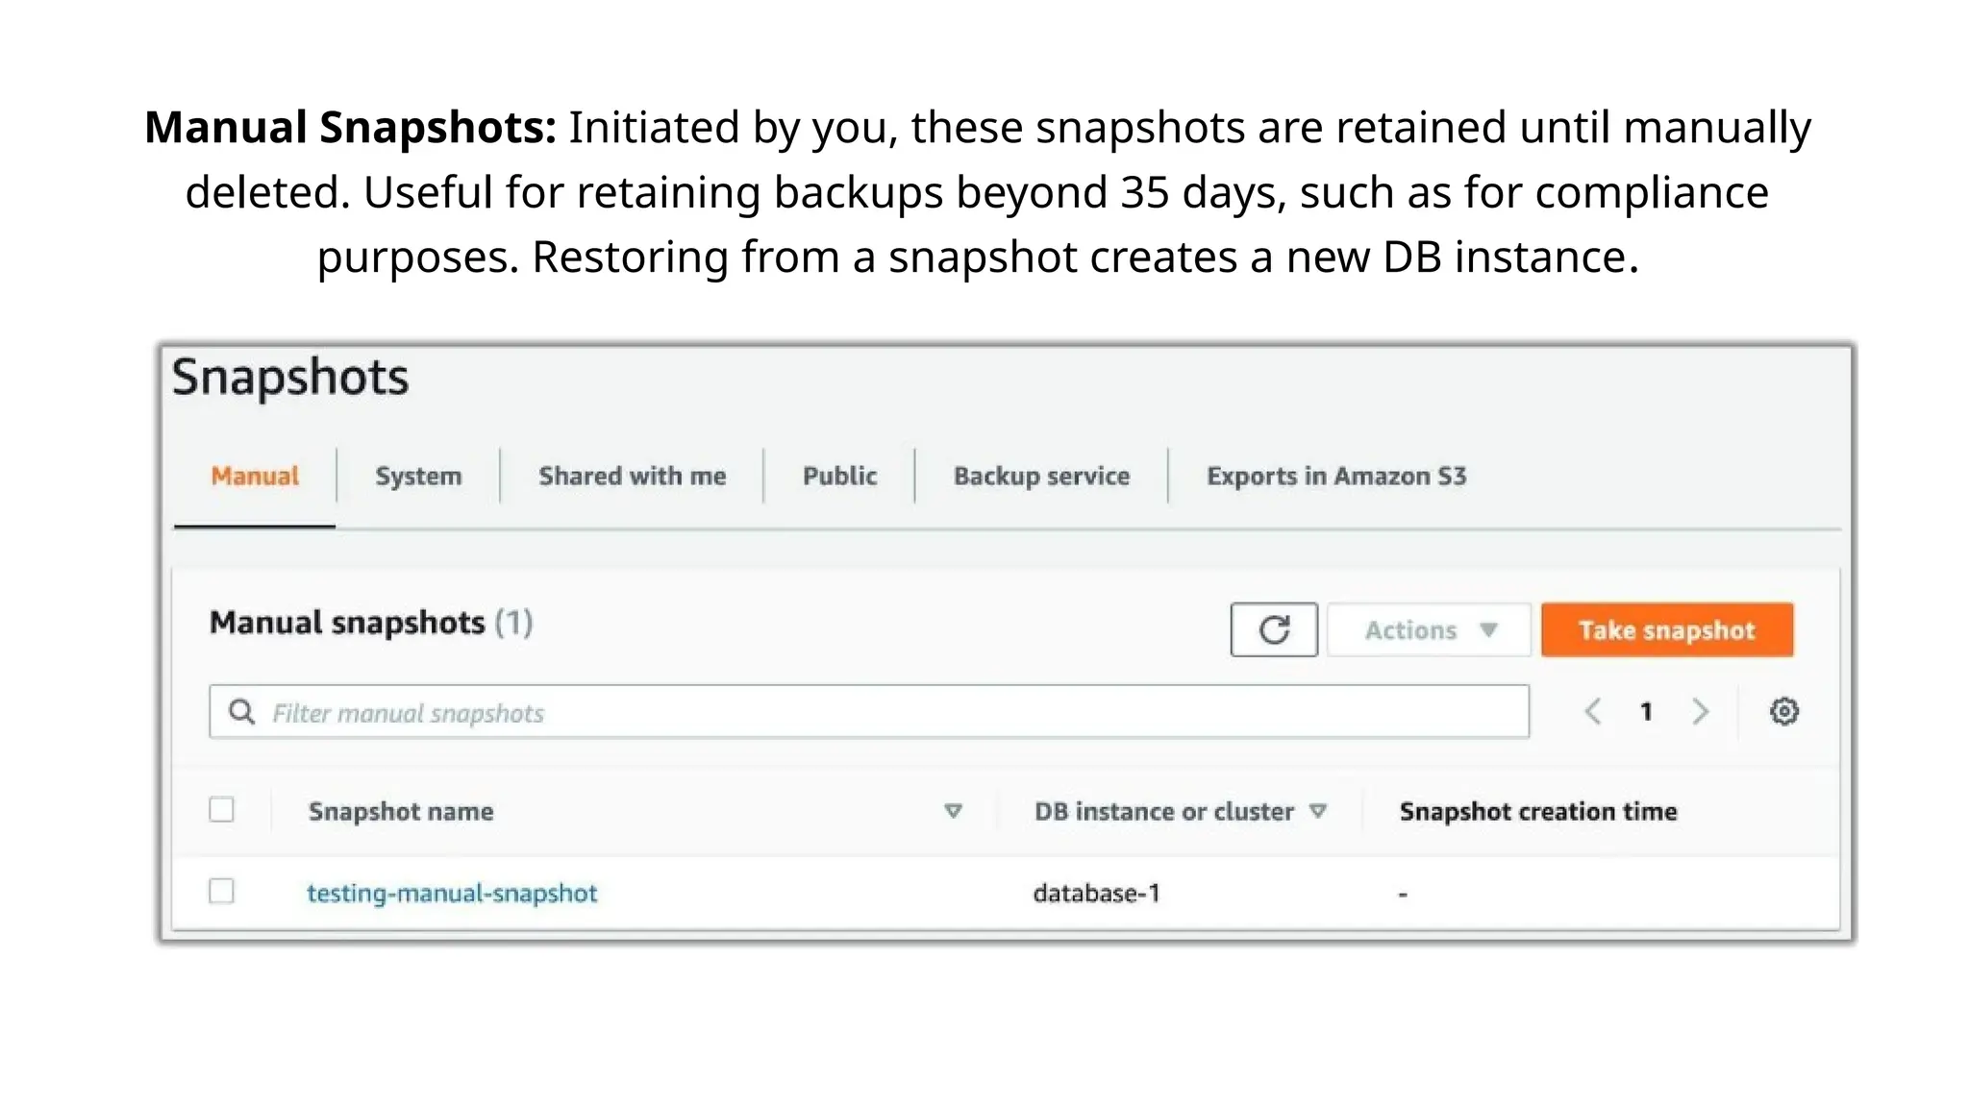1969x1107 pixels.
Task: Click the search magnifier icon
Action: click(242, 712)
